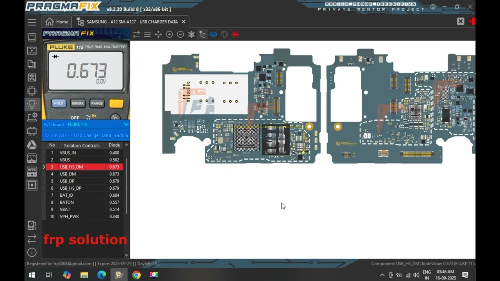Close the SAMSUNG A12 USB CHARGER DATA tab
The width and height of the screenshot is (500, 281).
click(x=184, y=22)
